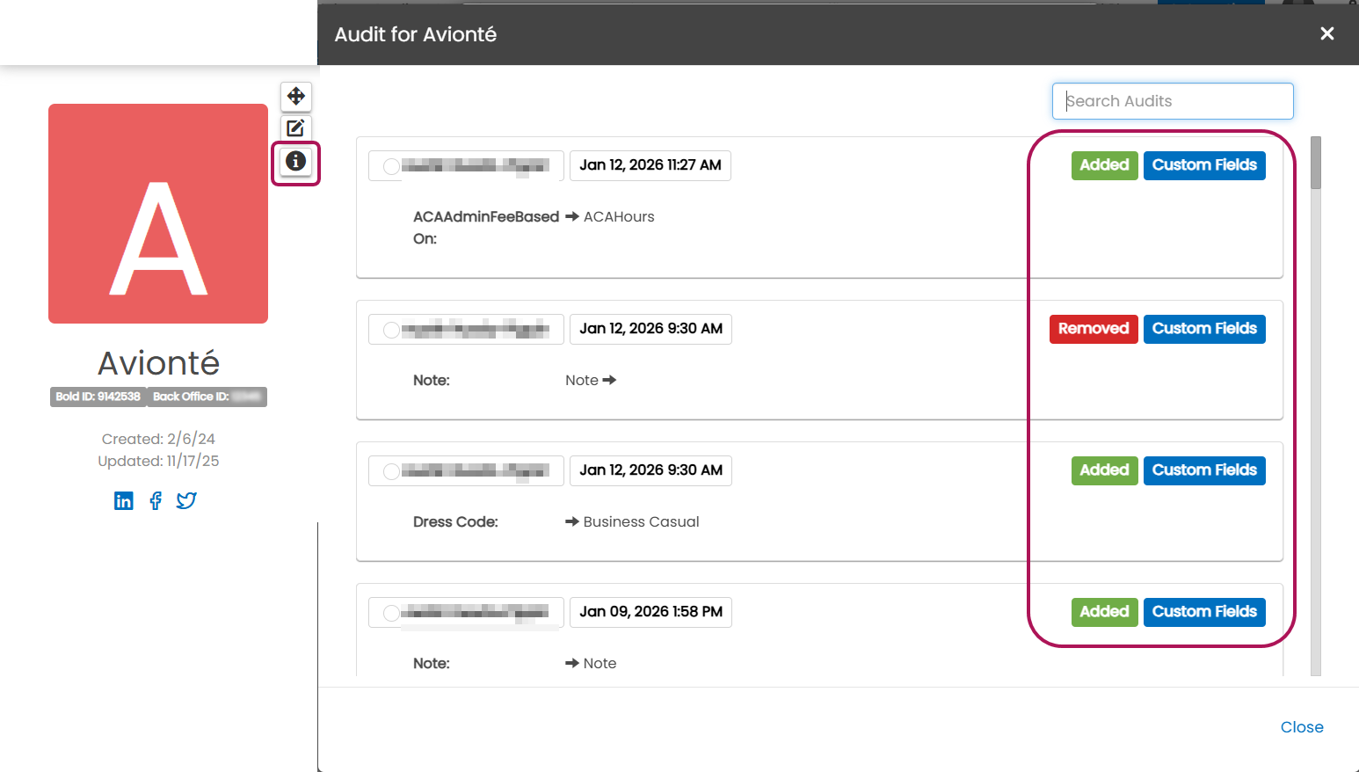Click Custom Fields on 11:27 AM entry
This screenshot has width=1359, height=772.
[x=1204, y=165]
